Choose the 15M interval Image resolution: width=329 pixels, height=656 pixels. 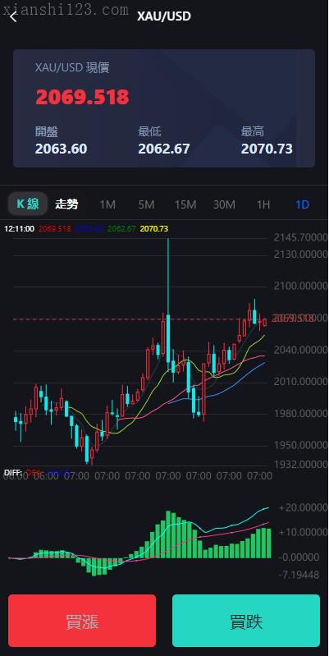point(185,204)
